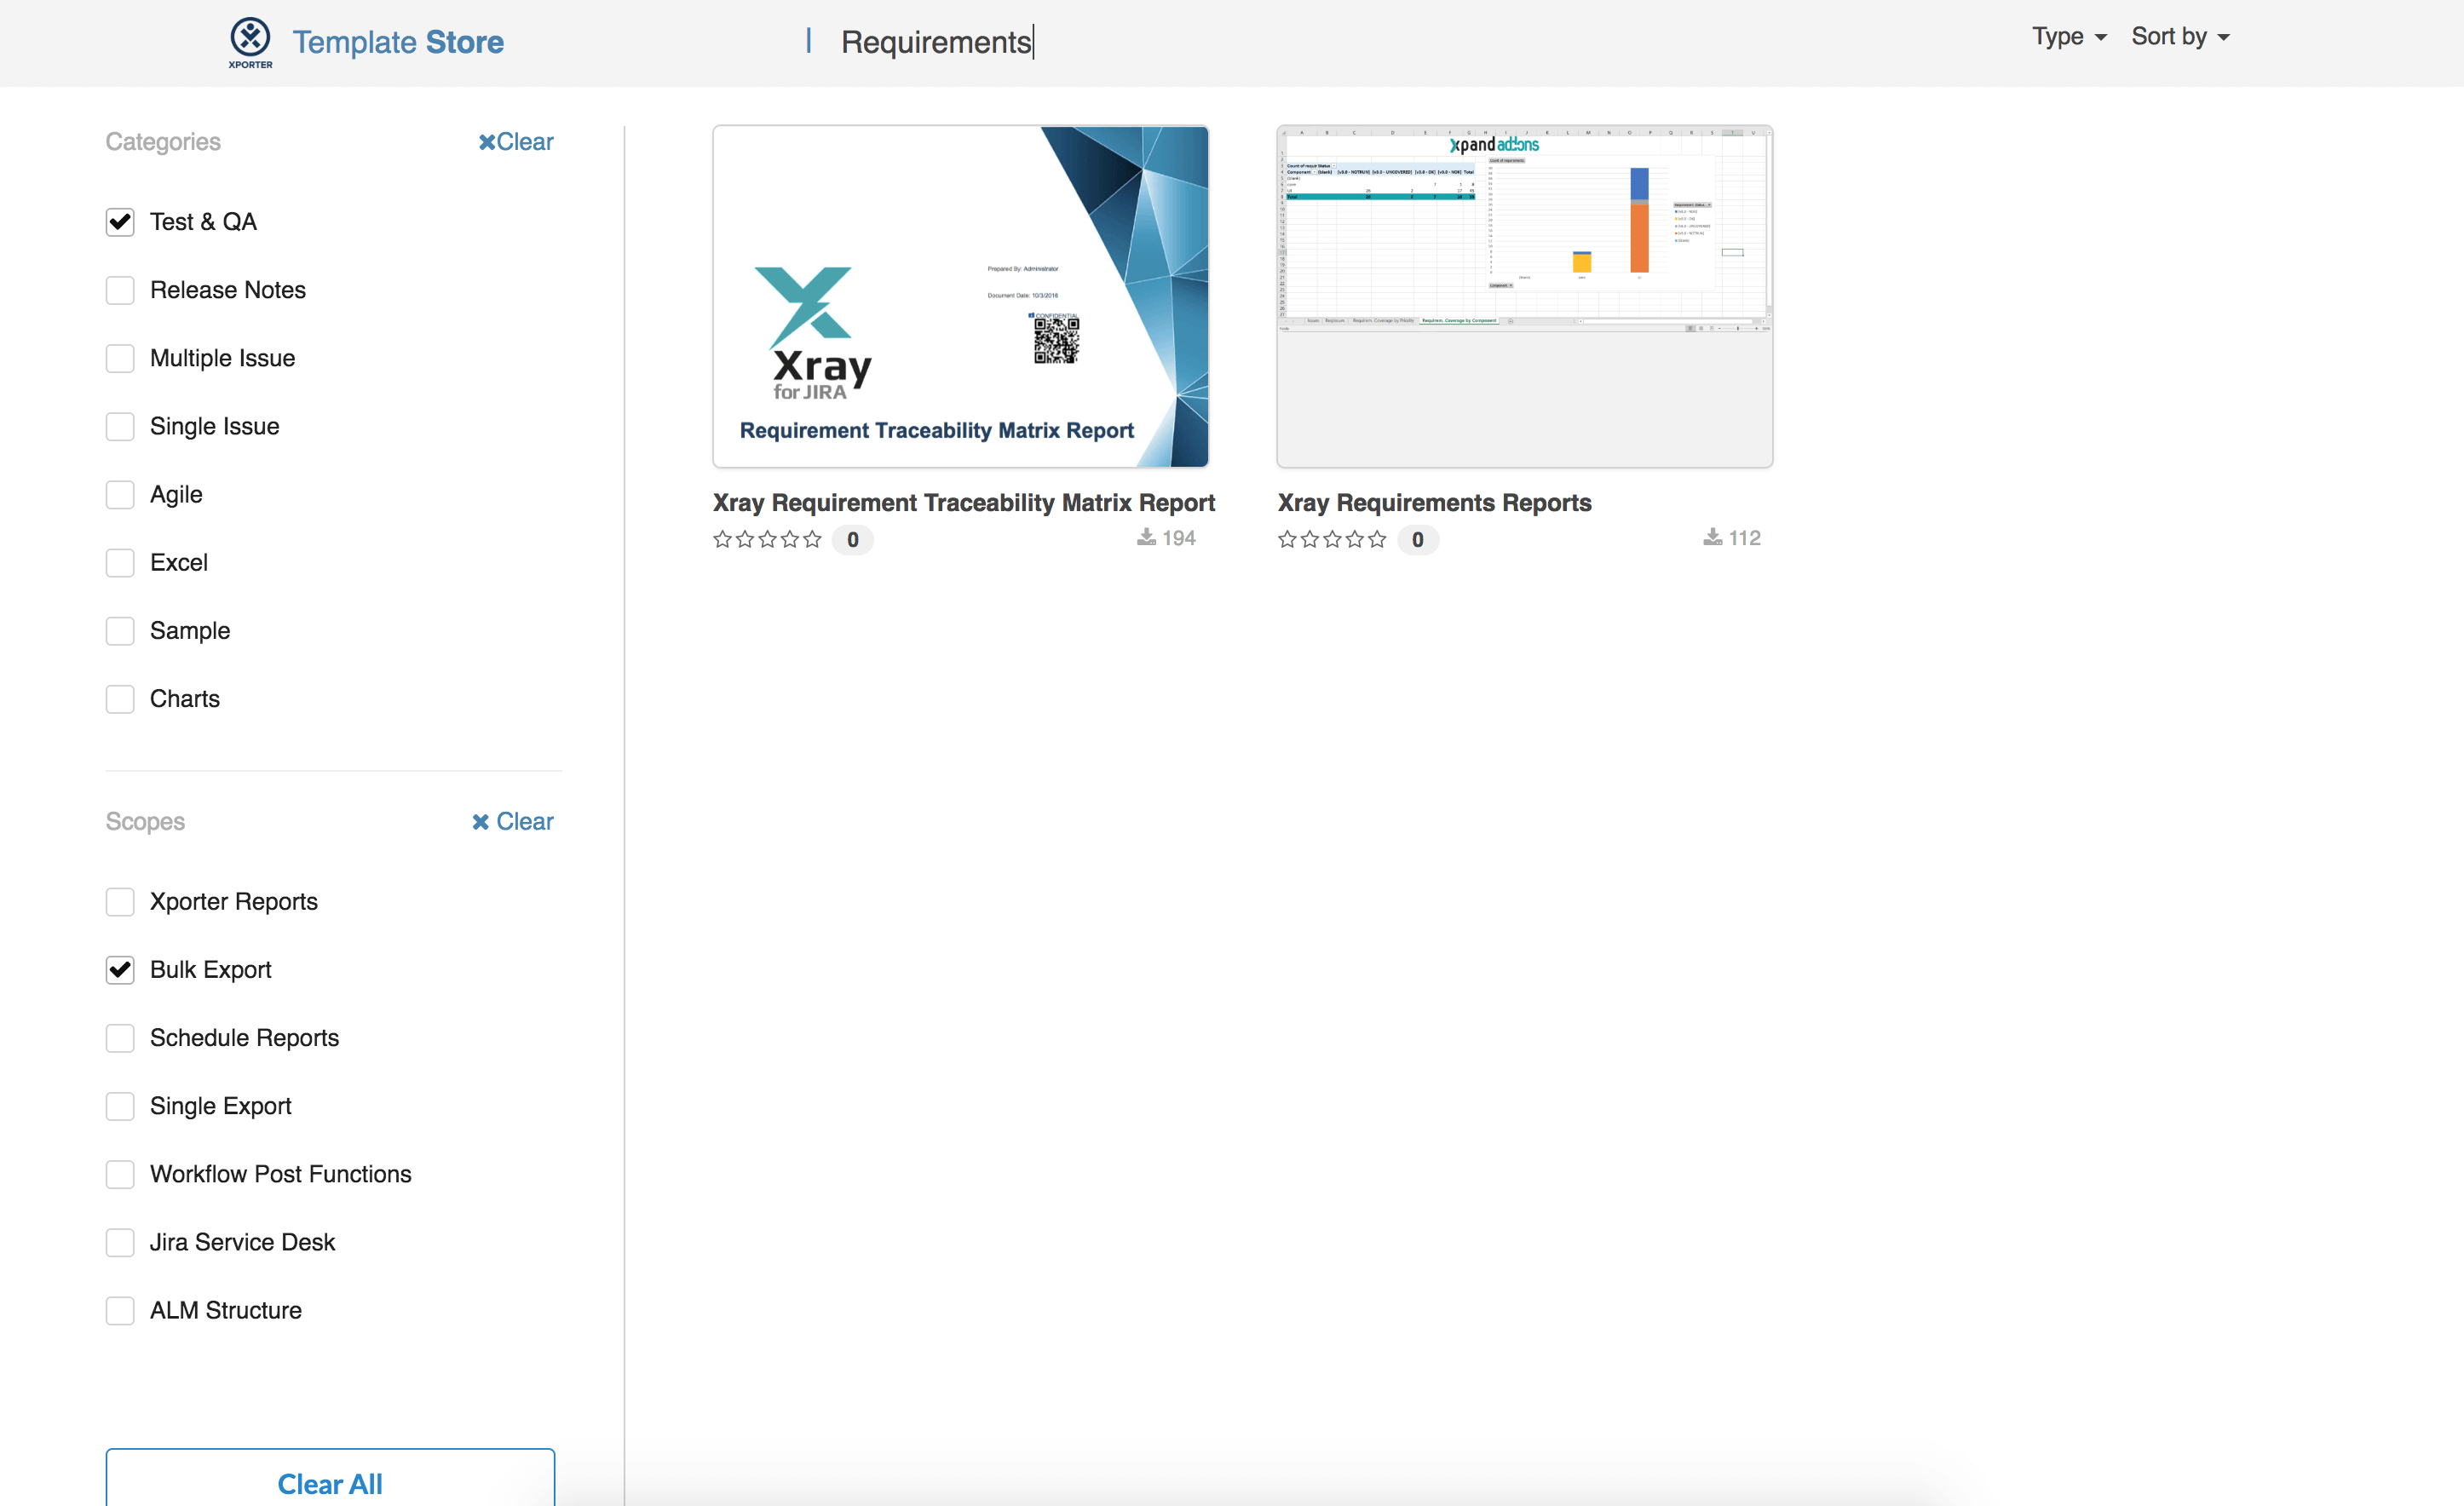Open the Type dropdown
Viewport: 2464px width, 1506px height.
[x=2068, y=37]
